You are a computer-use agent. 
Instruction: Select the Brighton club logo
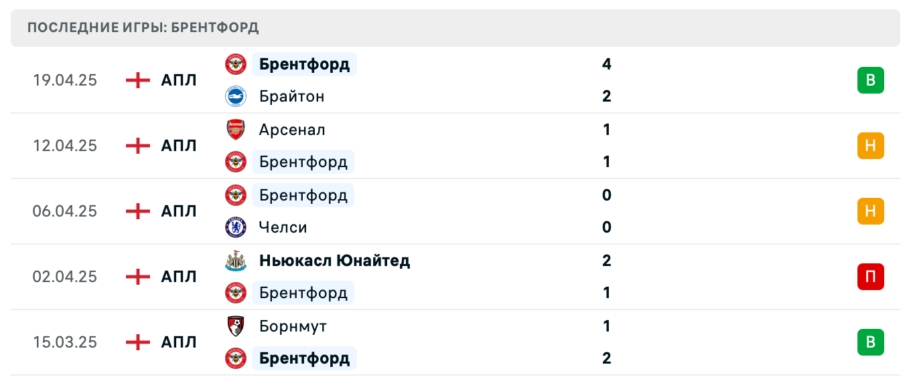pyautogui.click(x=236, y=96)
